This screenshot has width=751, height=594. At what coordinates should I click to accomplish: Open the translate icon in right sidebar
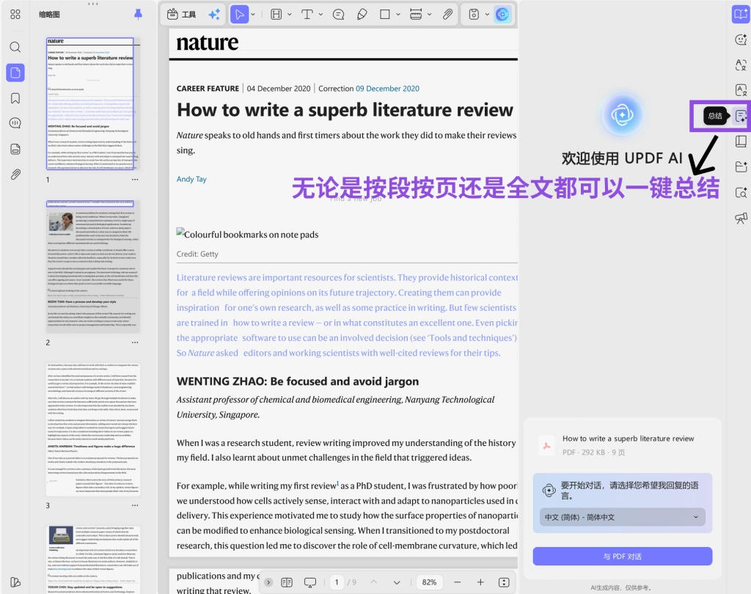[741, 65]
